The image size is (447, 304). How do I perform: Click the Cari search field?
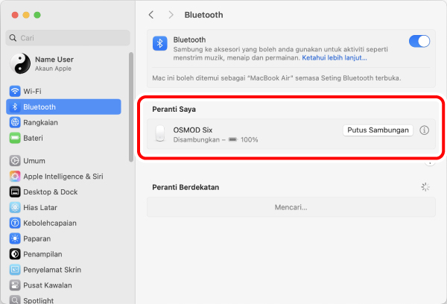(67, 37)
